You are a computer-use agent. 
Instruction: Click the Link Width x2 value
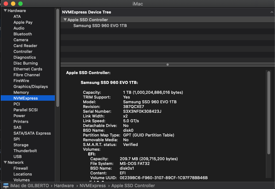pos(125,116)
